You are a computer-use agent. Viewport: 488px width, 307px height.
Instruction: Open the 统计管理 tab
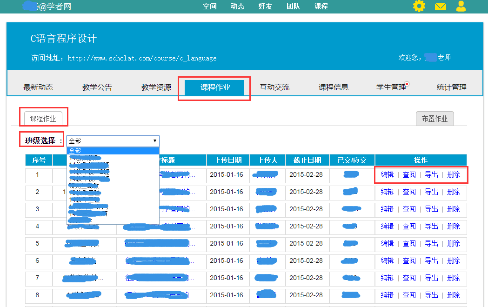click(451, 87)
